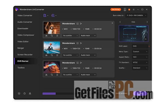Go to next DVD template with right arrow
The height and width of the screenshot is (107, 164).
[x=147, y=22]
